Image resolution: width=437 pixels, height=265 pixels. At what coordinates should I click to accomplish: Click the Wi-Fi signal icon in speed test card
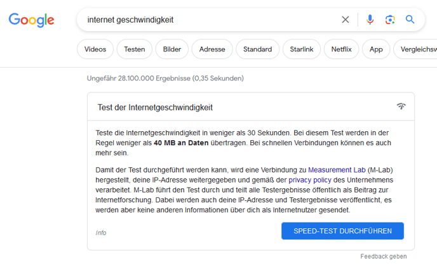[x=401, y=107]
